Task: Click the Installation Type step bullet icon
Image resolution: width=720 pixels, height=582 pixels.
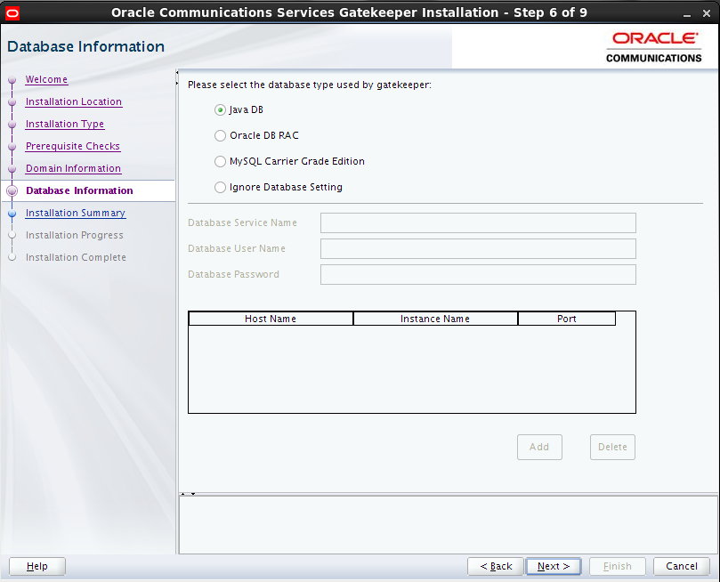Action: click(12, 125)
